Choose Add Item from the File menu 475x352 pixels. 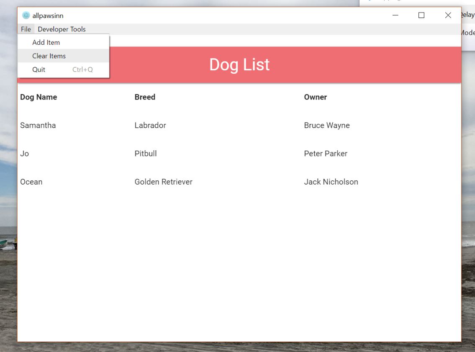(46, 42)
